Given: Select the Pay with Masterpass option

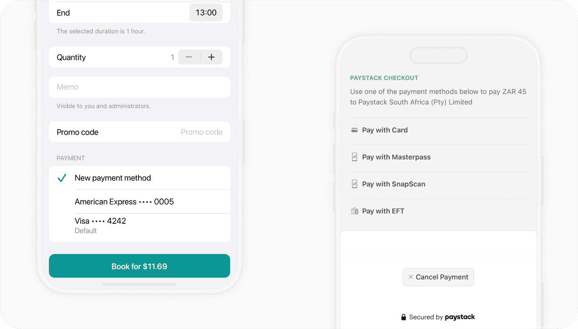Looking at the screenshot, I should 396,157.
